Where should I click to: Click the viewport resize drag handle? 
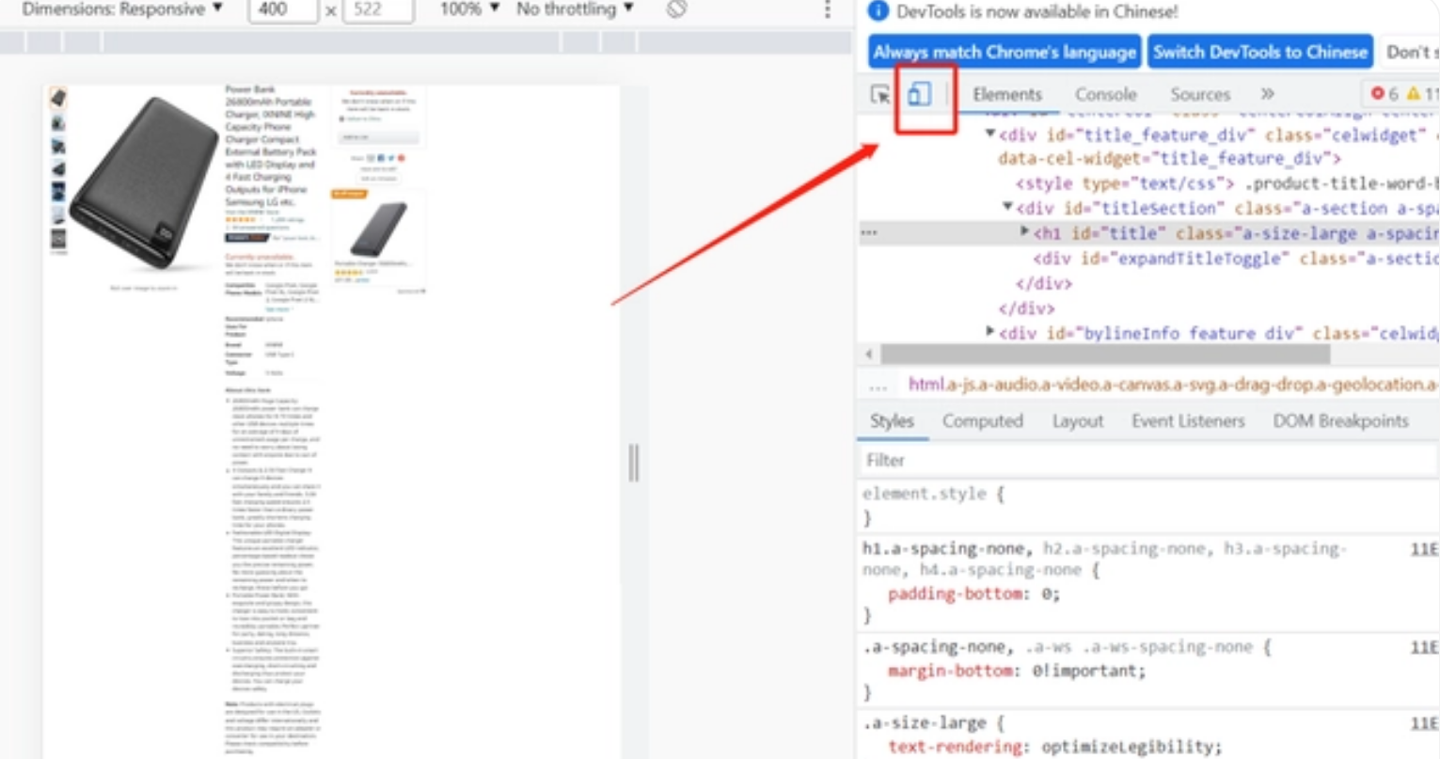[x=634, y=463]
